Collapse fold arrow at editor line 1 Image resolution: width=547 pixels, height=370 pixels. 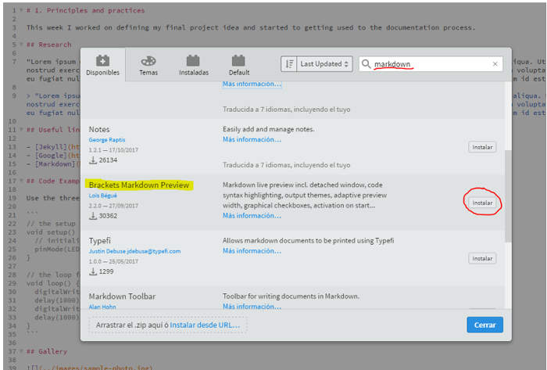(21, 10)
